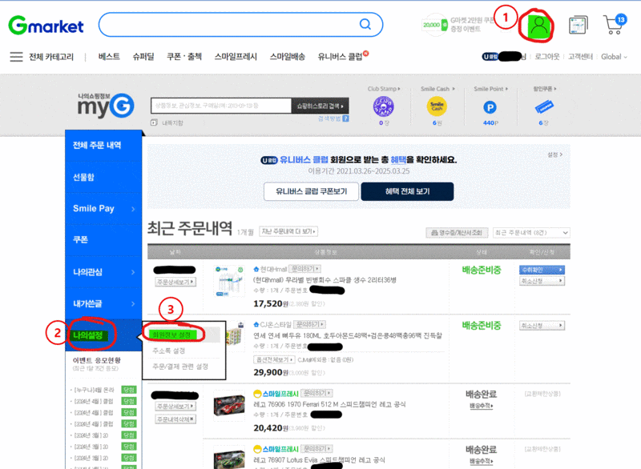Open 수취확인 dropdown button for water order
Image resolution: width=641 pixels, height=469 pixels.
point(542,270)
